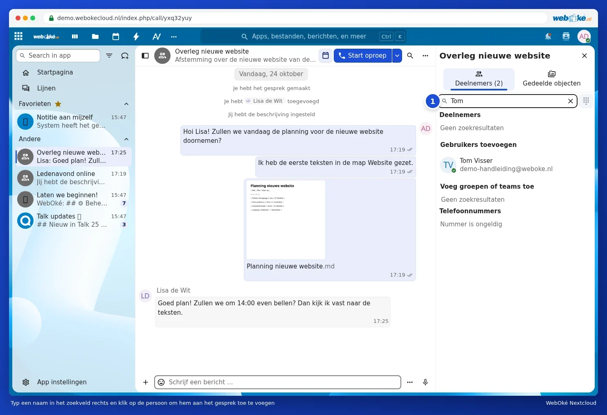This screenshot has width=607, height=415.
Task: Go to Startpagina
Action: tap(74, 72)
